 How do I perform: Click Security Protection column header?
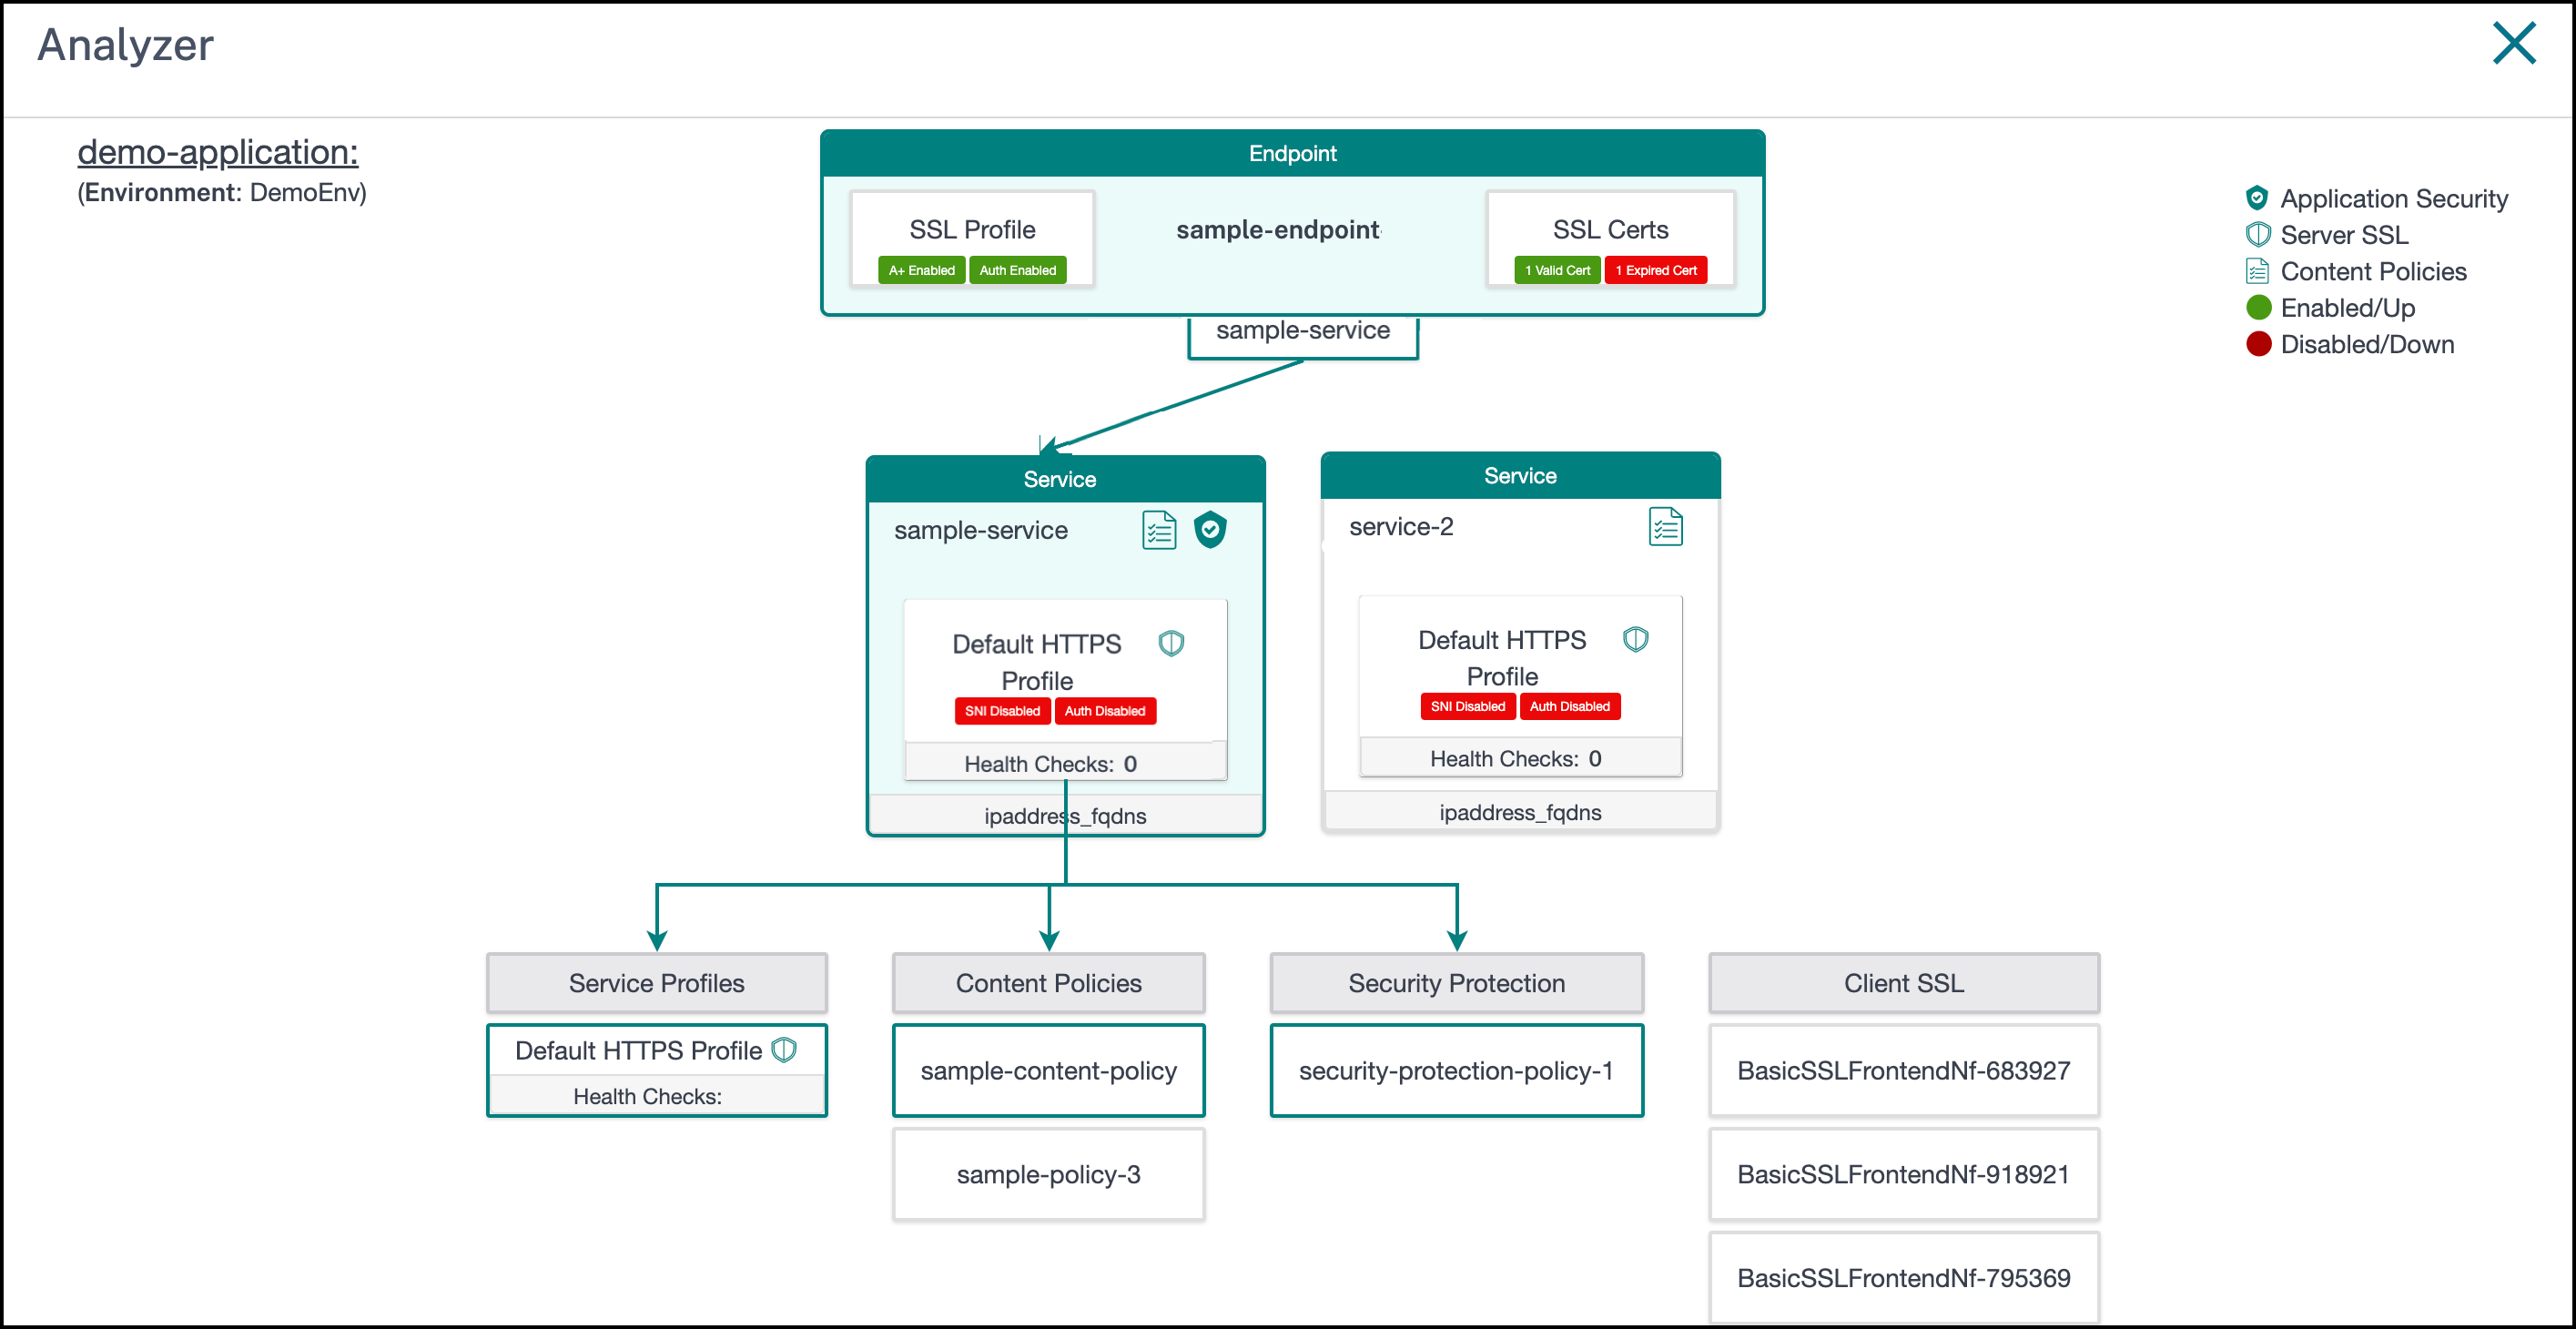pos(1456,983)
